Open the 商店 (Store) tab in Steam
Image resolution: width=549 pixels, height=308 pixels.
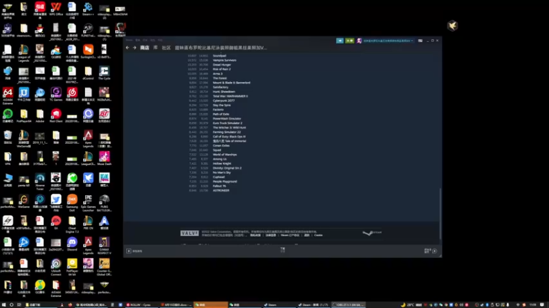tap(145, 47)
